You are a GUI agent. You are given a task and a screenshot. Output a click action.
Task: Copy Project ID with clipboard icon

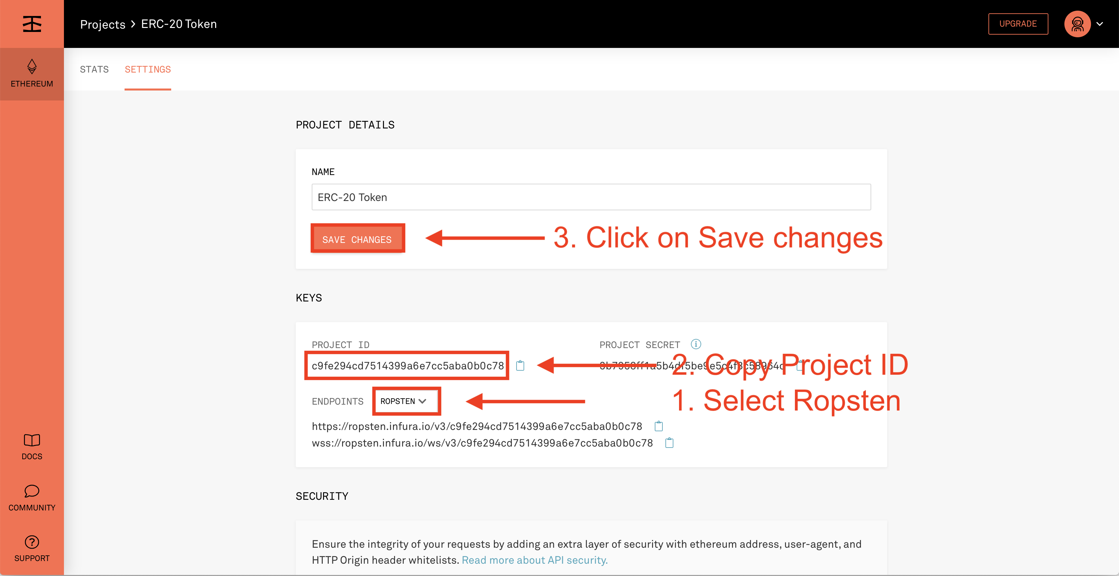(520, 365)
